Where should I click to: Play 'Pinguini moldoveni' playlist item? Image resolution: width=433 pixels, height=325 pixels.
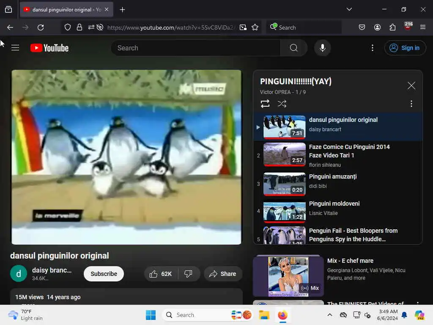338,211
